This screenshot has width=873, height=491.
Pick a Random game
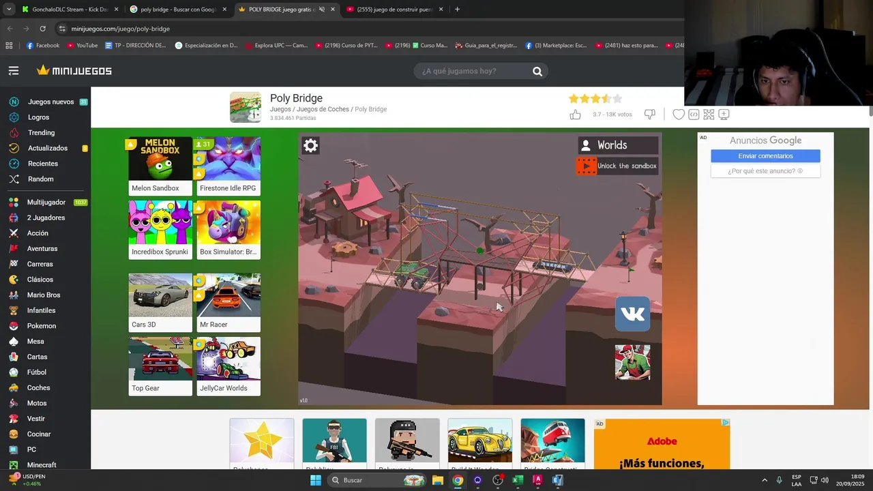click(41, 179)
